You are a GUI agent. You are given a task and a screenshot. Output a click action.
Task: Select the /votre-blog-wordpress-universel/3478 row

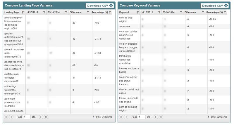point(59,90)
